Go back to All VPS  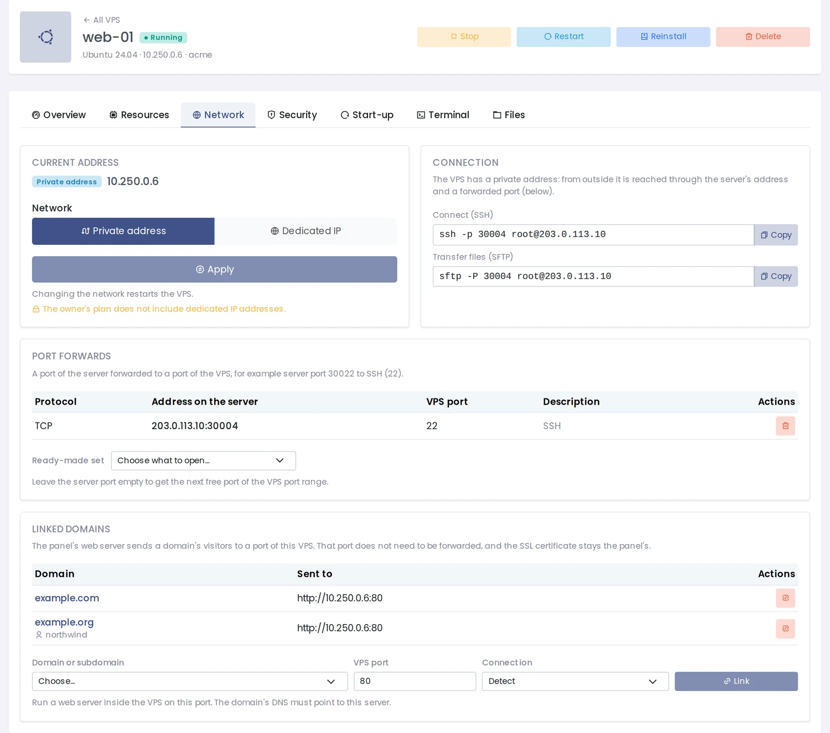[x=102, y=20]
